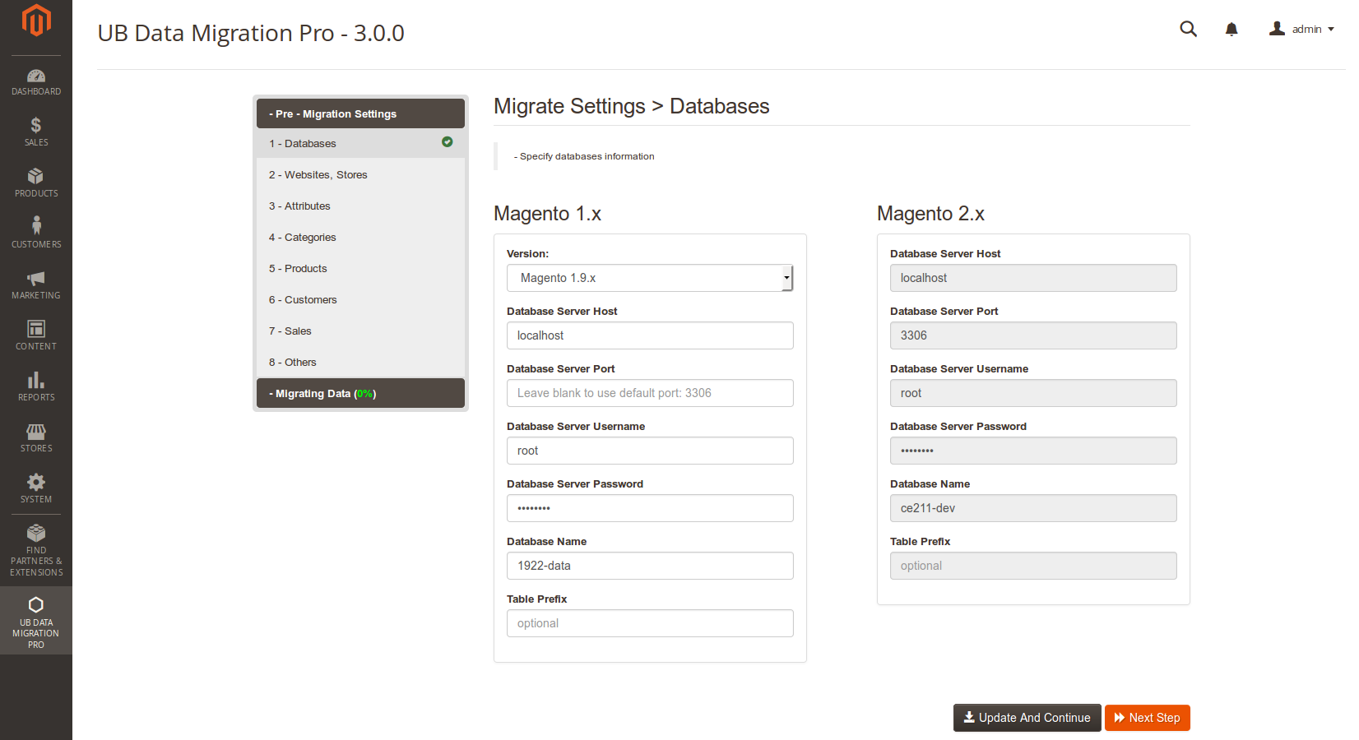Click the search magnifier icon
Viewport: 1359px width, 740px height.
[x=1188, y=30]
